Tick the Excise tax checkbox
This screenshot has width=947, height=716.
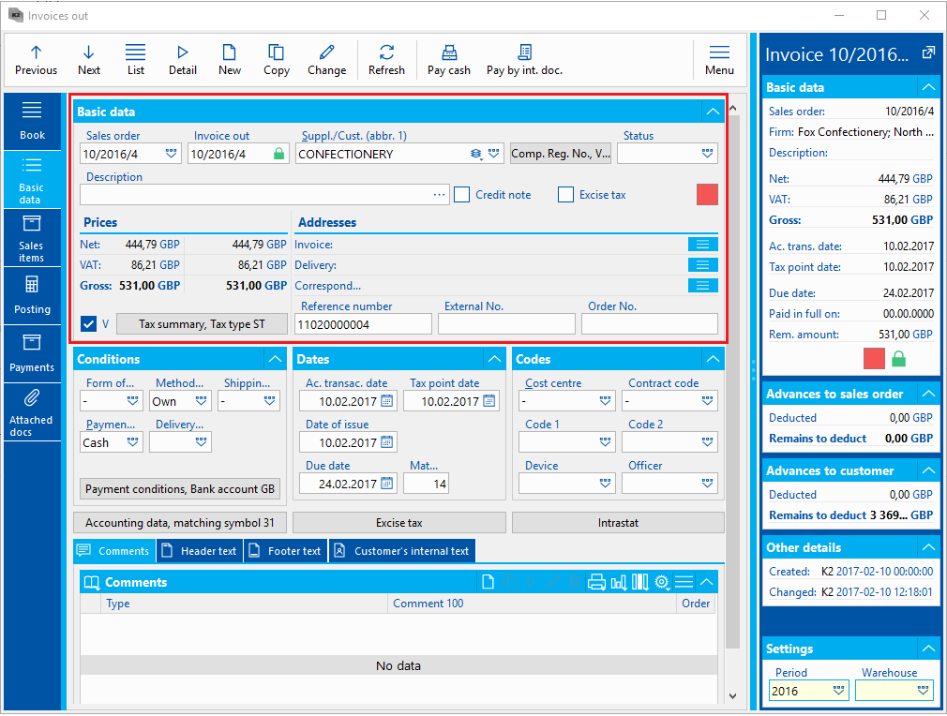pyautogui.click(x=565, y=195)
